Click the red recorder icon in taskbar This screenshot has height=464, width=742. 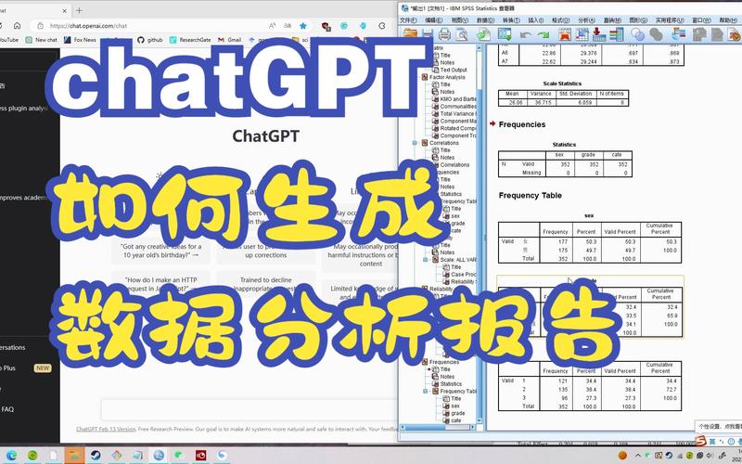tap(201, 456)
